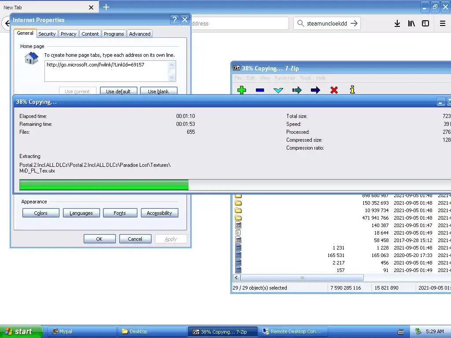The width and height of the screenshot is (451, 338).
Task: Click the home page box scroll up arrow
Action: 172,65
